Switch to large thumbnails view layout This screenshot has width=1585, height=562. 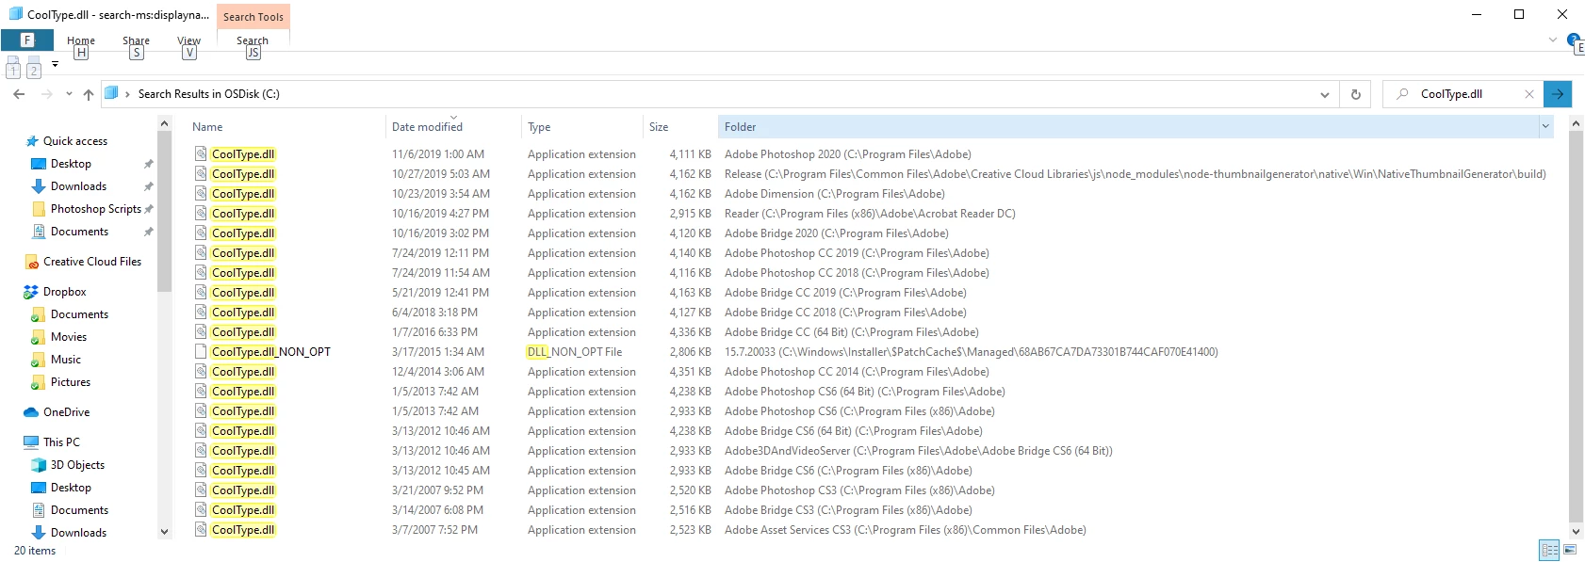[x=1570, y=550]
